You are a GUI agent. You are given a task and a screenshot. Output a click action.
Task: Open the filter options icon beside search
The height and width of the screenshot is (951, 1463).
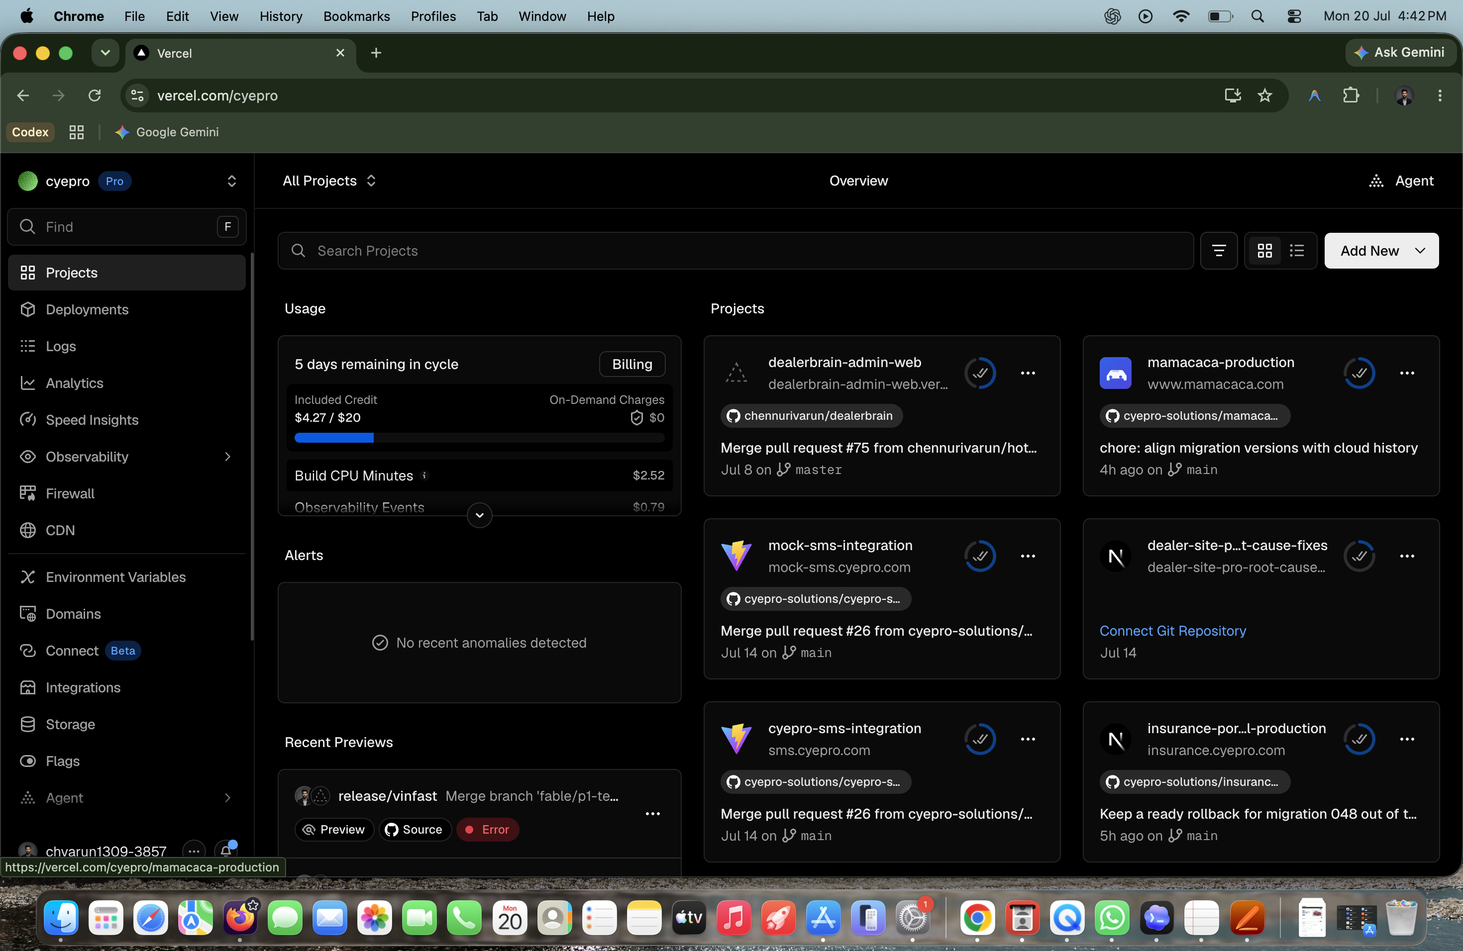click(x=1218, y=251)
